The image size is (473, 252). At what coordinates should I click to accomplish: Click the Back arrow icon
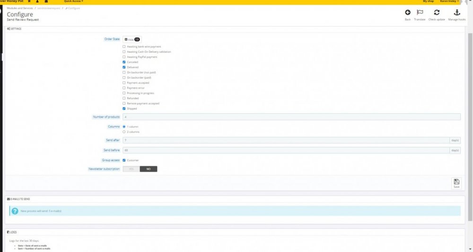pyautogui.click(x=407, y=13)
